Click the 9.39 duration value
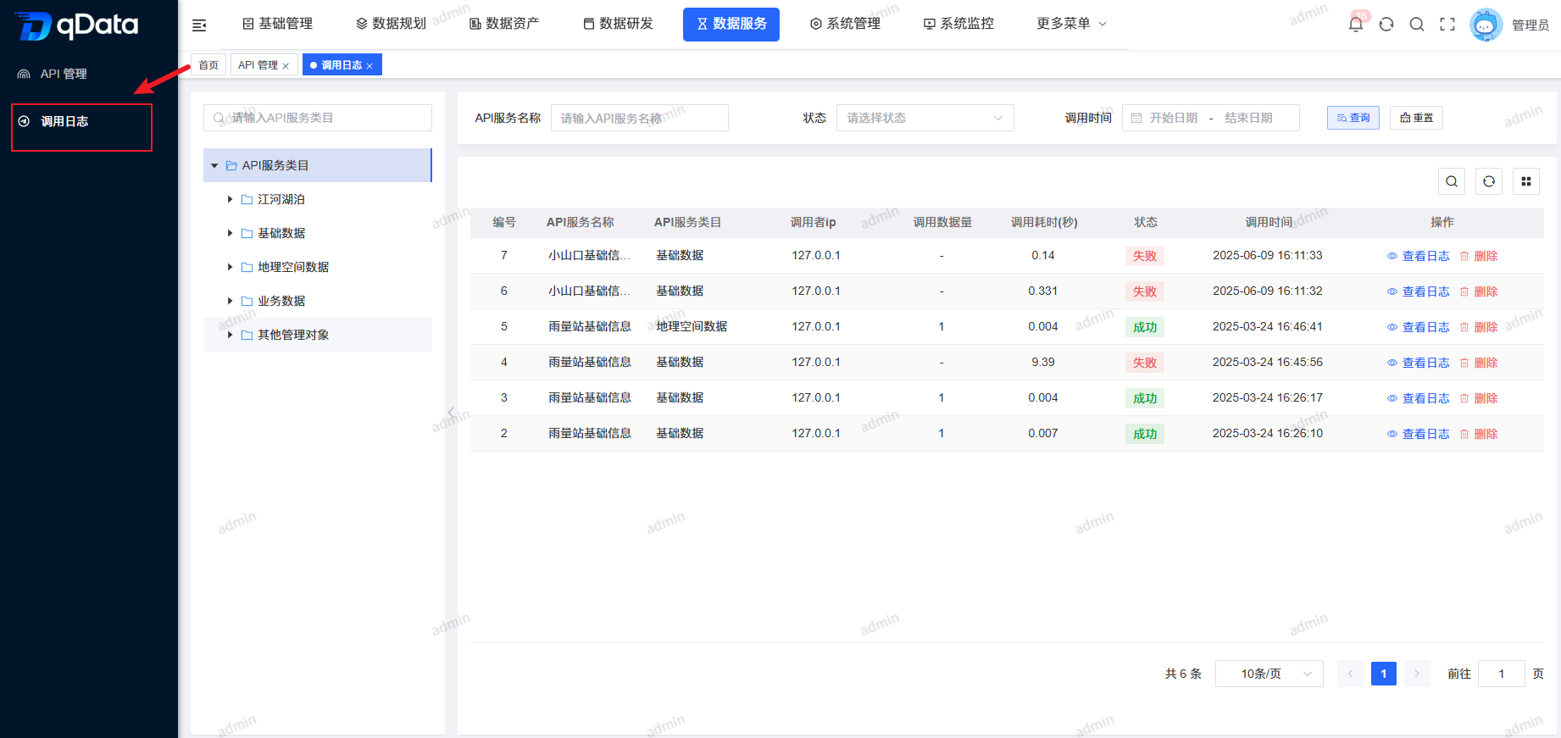Viewport: 1561px width, 738px height. click(1043, 362)
